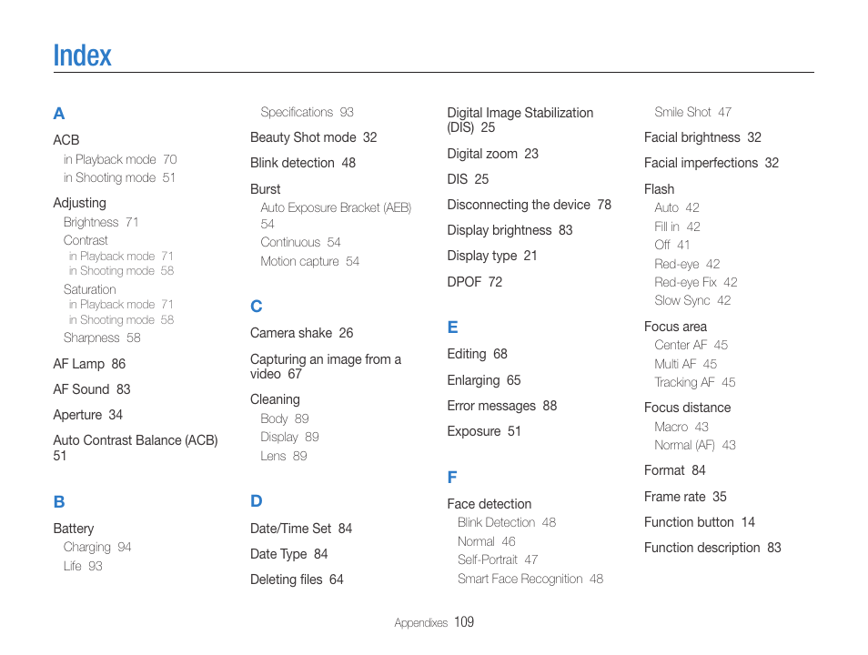Screen dimensions: 868x655
Task: Go to the Aperture 34 entry
Action: (x=87, y=415)
